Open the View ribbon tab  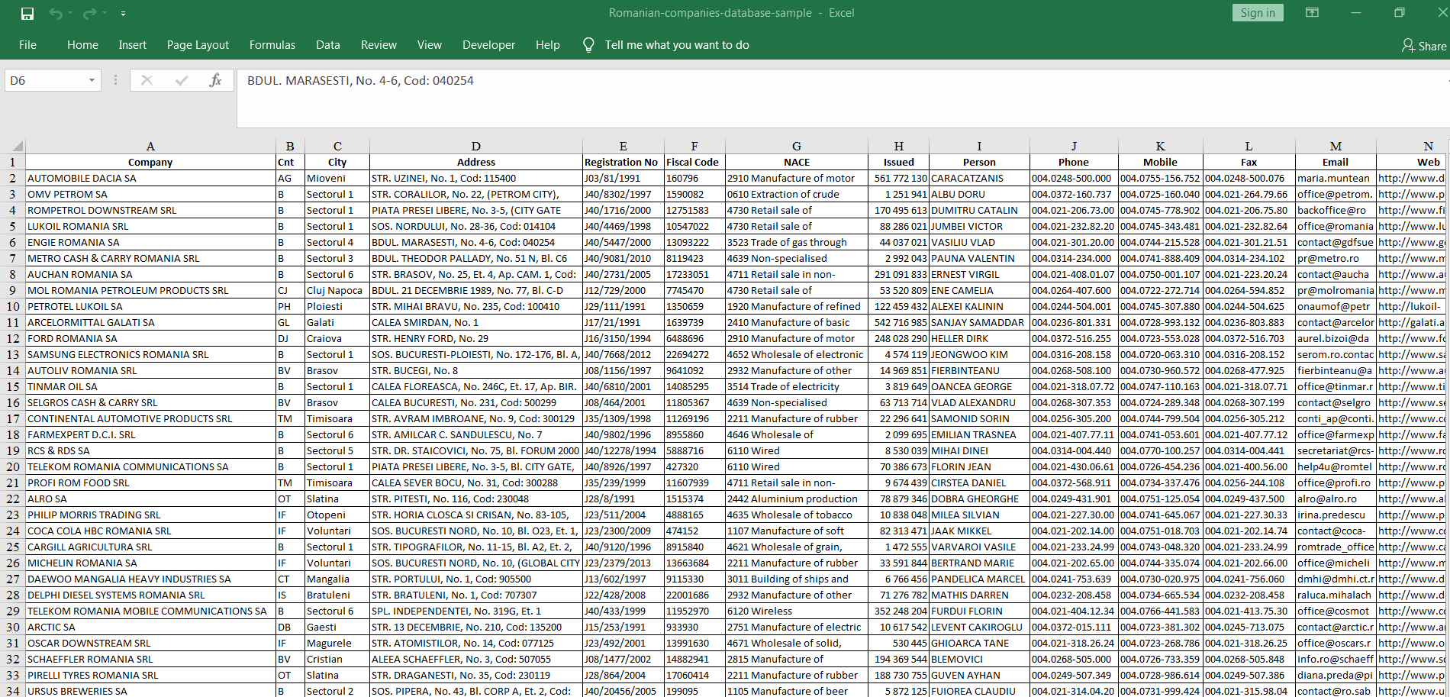[x=430, y=45]
